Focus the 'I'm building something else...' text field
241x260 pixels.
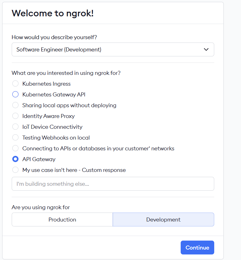pos(113,184)
